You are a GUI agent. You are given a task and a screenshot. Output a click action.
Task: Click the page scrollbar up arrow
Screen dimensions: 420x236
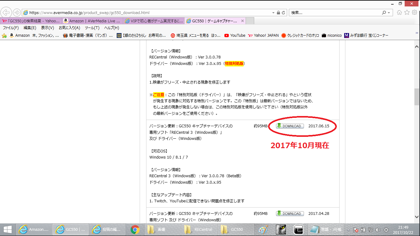point(417,47)
